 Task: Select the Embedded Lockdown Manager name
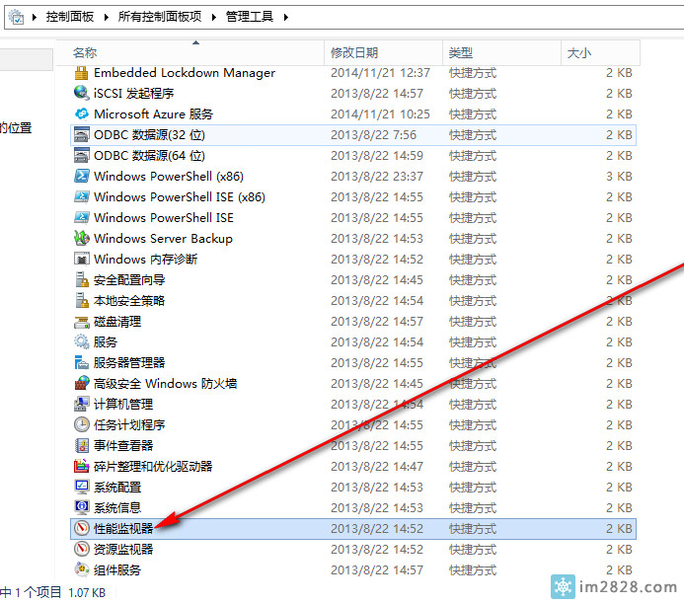point(185,73)
